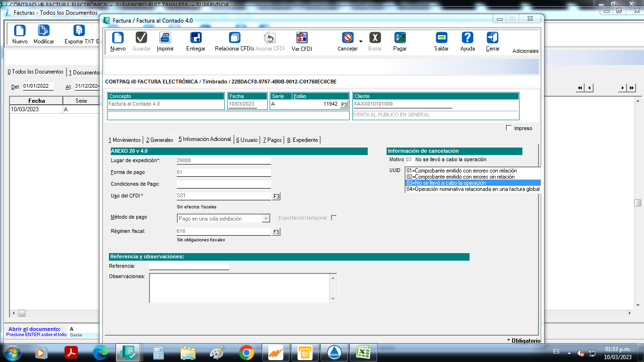
Task: Click the Entregar toolbar icon
Action: (x=196, y=38)
